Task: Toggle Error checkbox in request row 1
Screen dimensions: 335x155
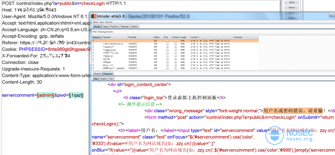Action: click(167, 44)
